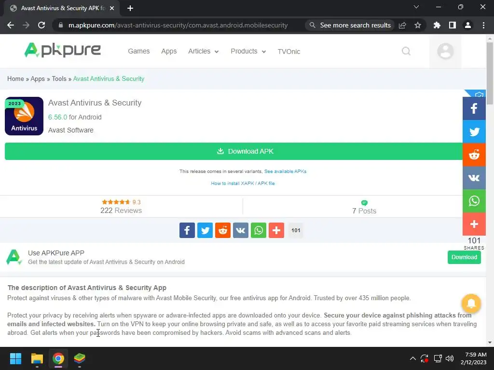Open the Windows Start menu
Screen dimensions: 494x370
15,358
